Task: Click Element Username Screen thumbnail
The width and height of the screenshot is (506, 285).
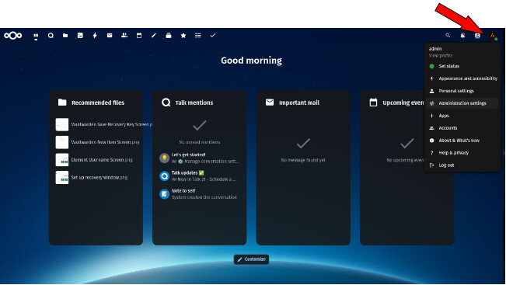Action: point(62,160)
